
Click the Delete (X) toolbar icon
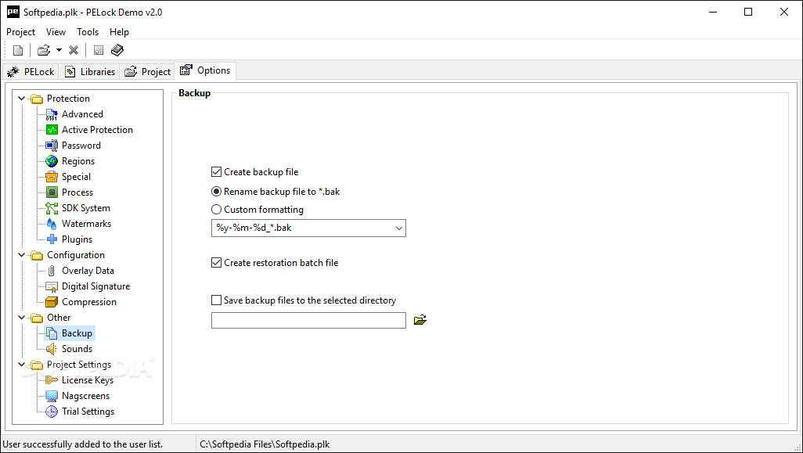pyautogui.click(x=74, y=50)
